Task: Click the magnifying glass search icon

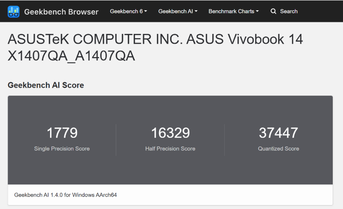Action: (274, 12)
